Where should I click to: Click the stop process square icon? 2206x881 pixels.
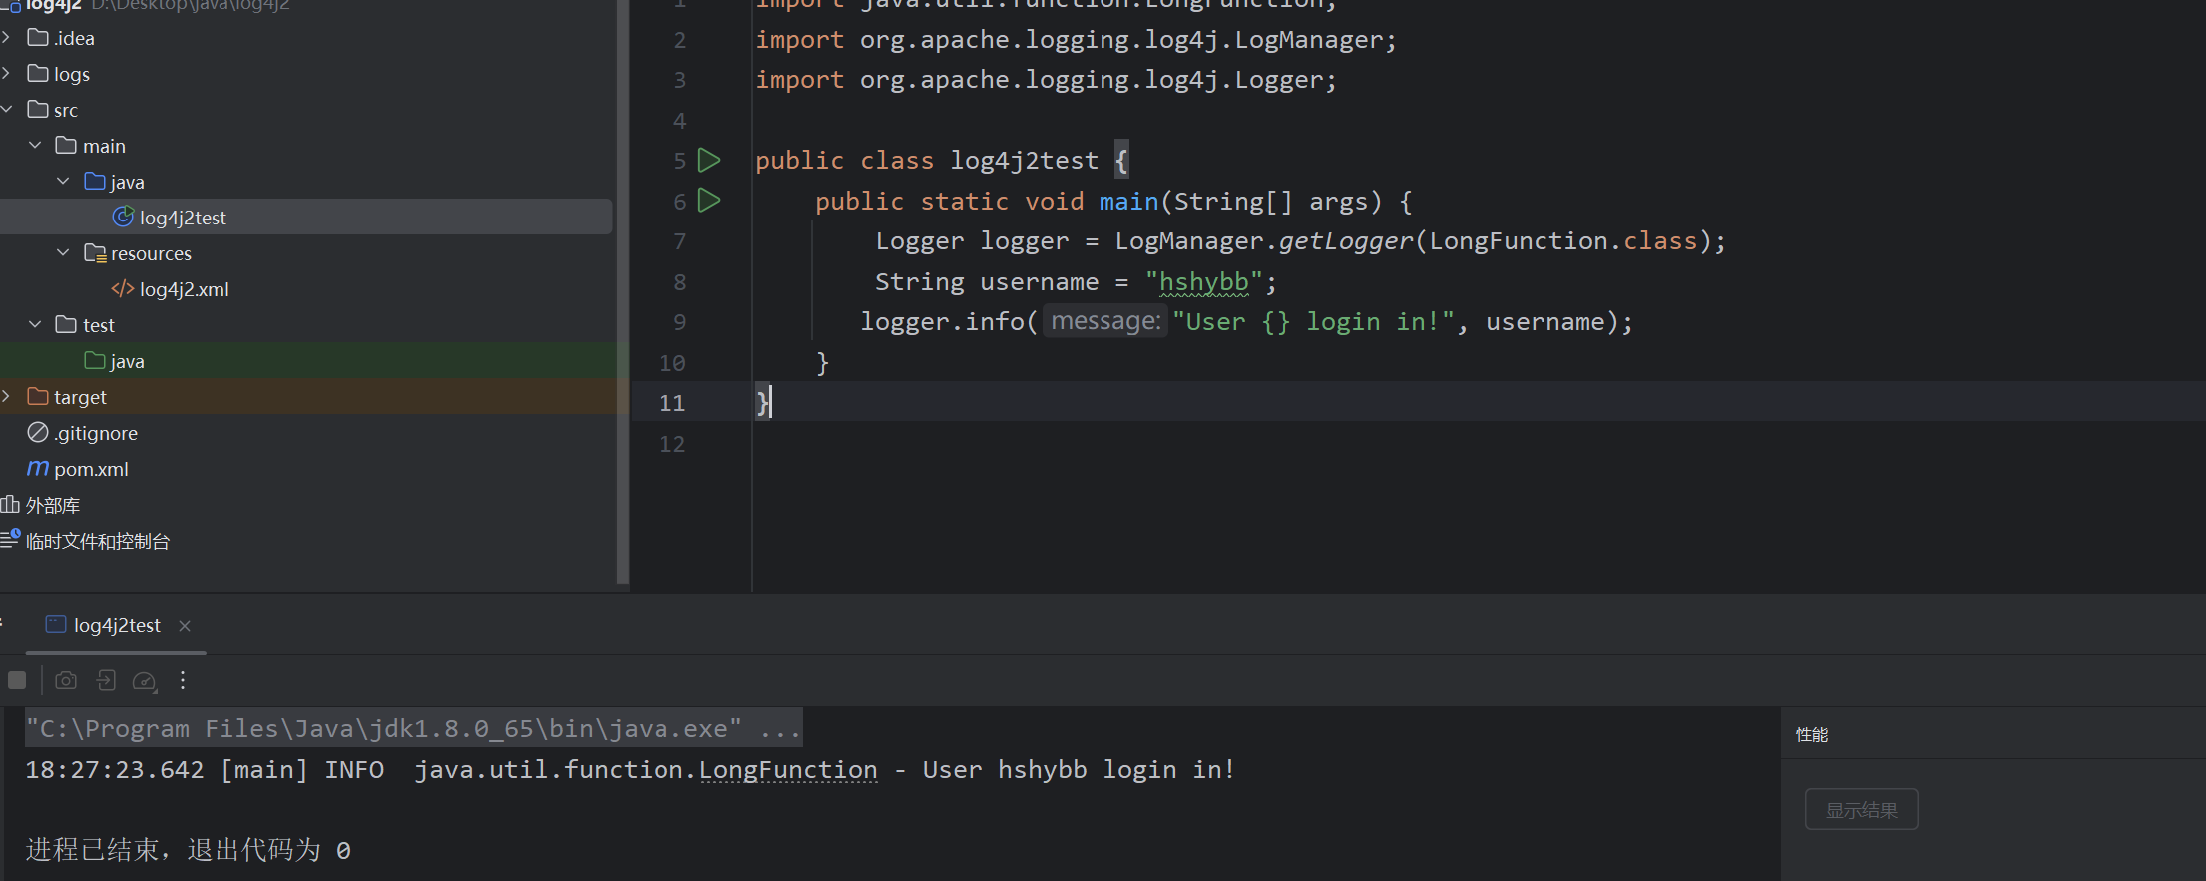(x=17, y=680)
